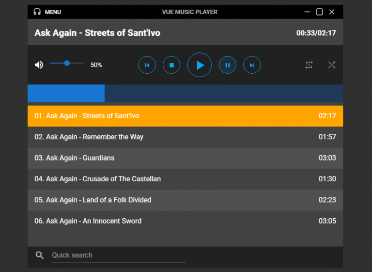Seek within the blue song progress bar
The height and width of the screenshot is (272, 372).
(x=186, y=94)
